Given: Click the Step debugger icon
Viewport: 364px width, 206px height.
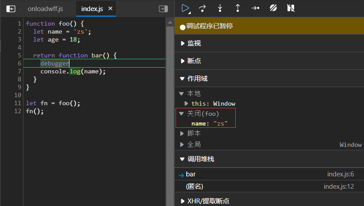Looking at the screenshot, I should [x=255, y=8].
